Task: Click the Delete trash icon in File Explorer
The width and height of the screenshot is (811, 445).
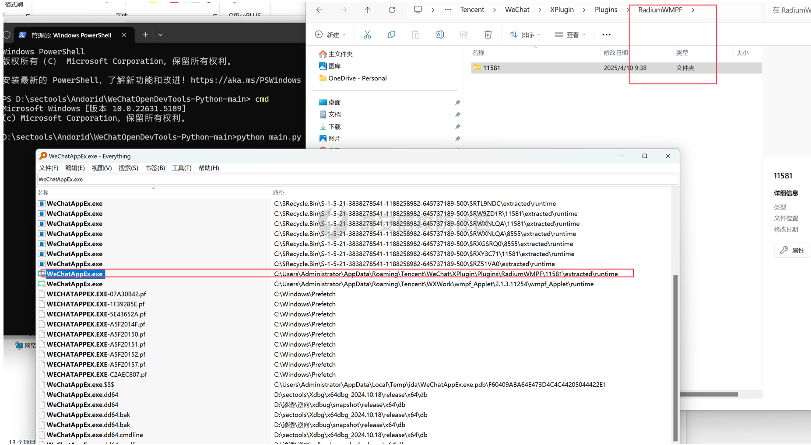Action: [488, 35]
